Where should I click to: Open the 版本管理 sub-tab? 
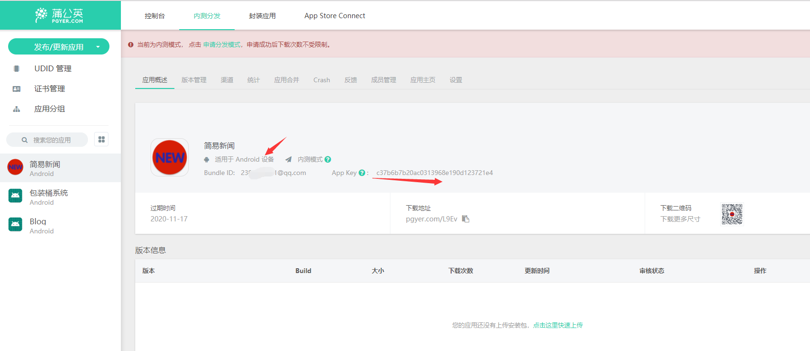(194, 80)
